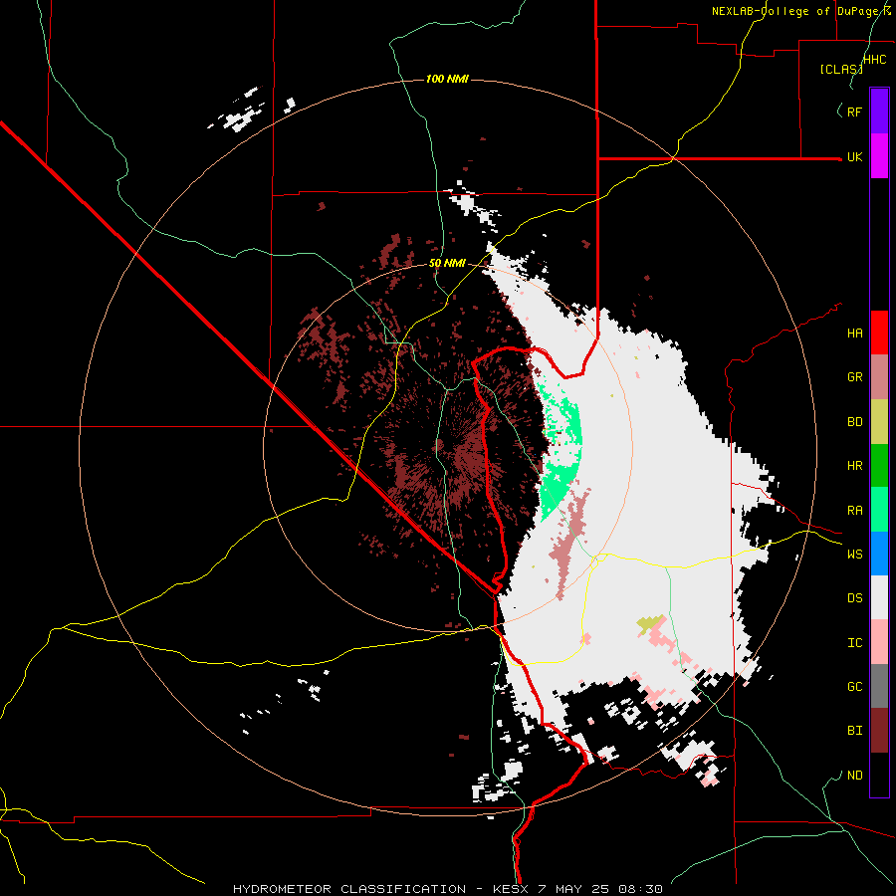Click the DS legend label

855,598
